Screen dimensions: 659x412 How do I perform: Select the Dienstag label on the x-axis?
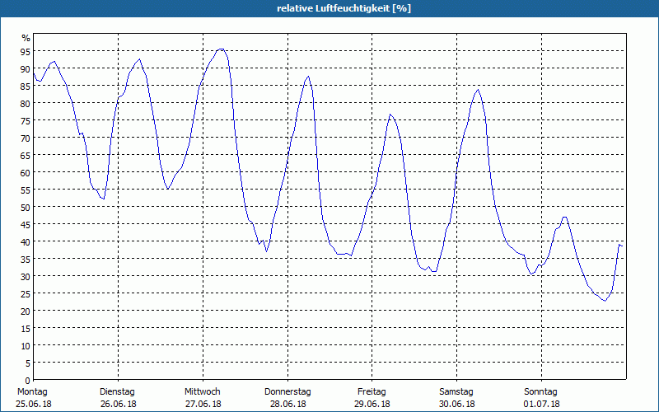(x=117, y=391)
